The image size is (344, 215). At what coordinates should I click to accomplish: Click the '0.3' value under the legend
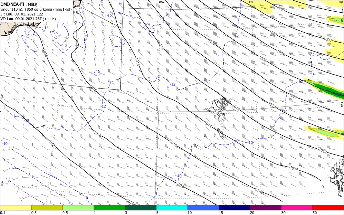[x=34, y=213]
